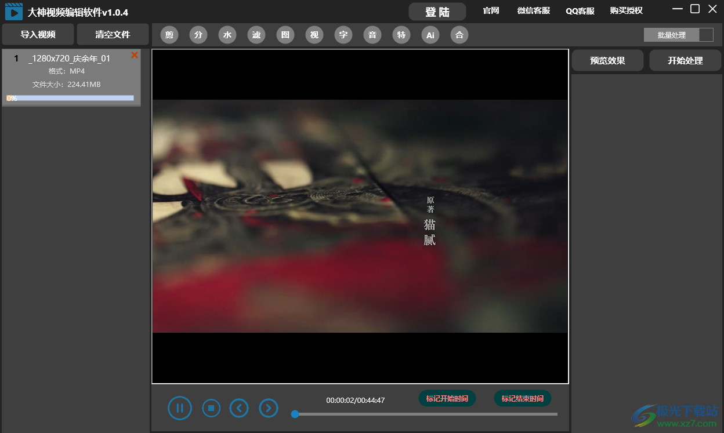Click 标记结束时间 to mark end time
The height and width of the screenshot is (433, 724).
point(523,398)
